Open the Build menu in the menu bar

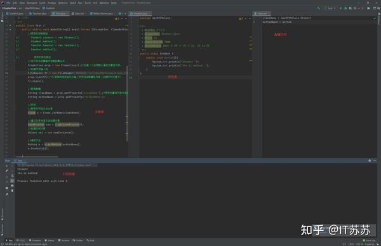pyautogui.click(x=73, y=3)
